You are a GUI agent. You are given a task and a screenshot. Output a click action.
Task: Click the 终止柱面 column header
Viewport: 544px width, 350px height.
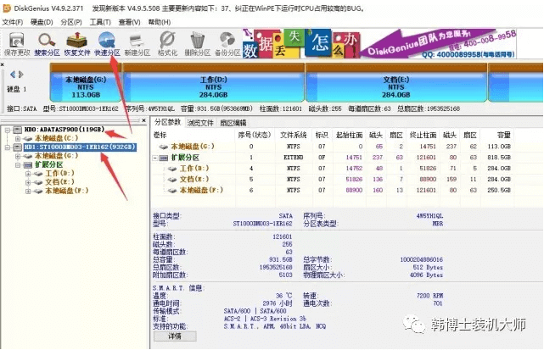pos(423,135)
